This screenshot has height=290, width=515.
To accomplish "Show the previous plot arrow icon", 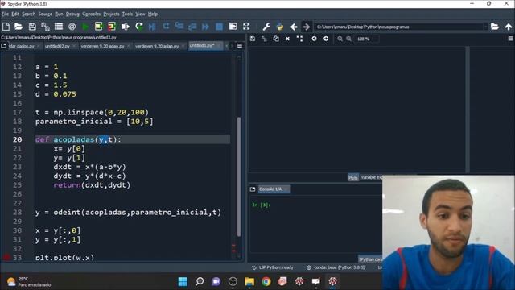I will tap(314, 39).
